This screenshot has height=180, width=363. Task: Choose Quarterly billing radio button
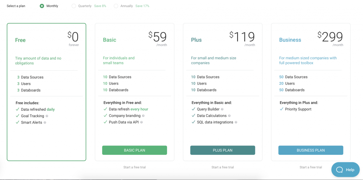[x=74, y=6]
